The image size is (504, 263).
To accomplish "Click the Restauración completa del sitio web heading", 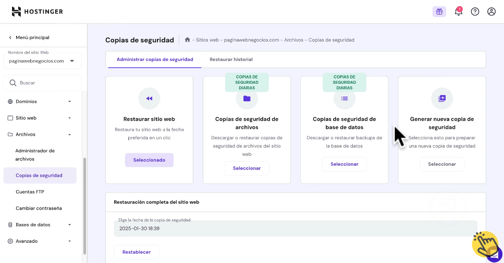I will [156, 202].
